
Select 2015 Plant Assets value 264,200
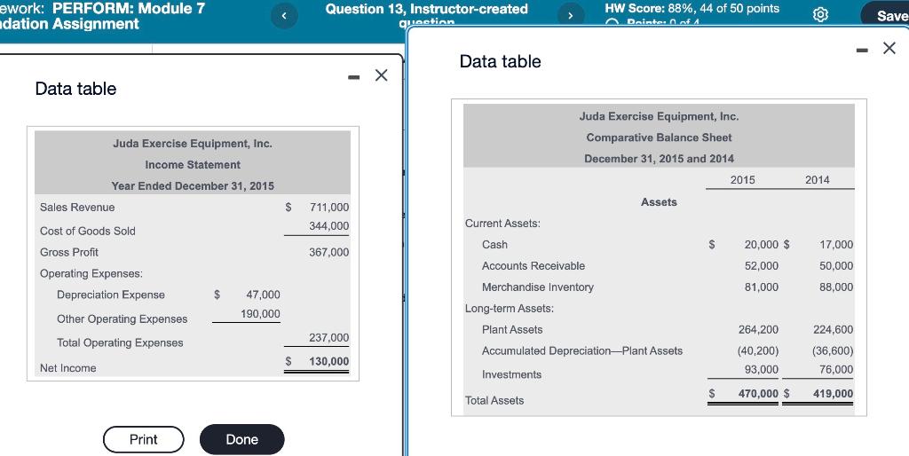759,330
